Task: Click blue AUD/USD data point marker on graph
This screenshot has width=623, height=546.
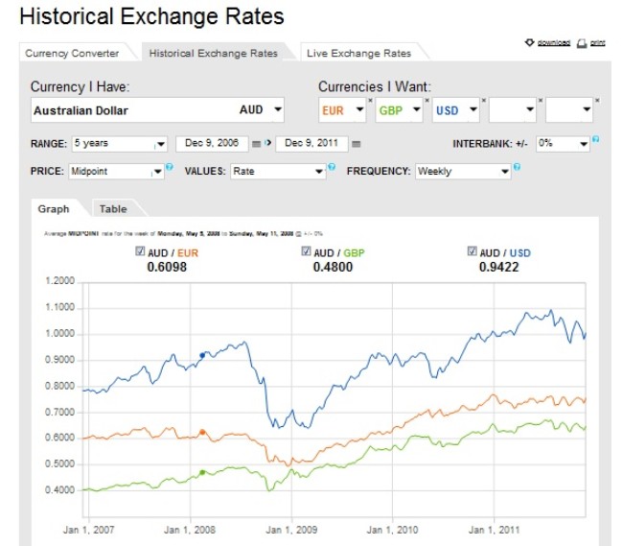Action: coord(202,355)
